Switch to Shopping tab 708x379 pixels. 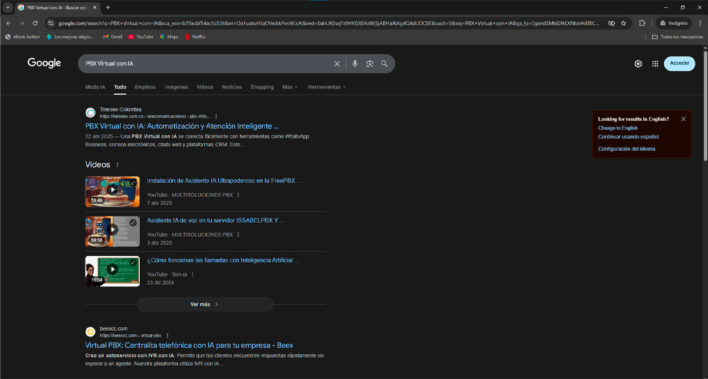click(x=262, y=87)
